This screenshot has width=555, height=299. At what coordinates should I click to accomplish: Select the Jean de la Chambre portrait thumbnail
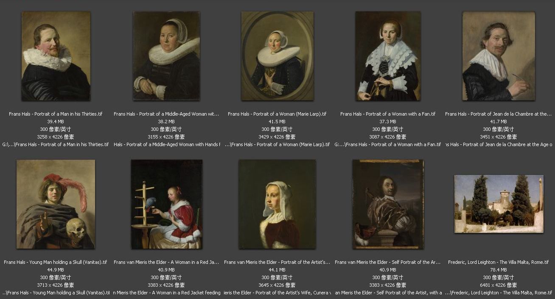click(x=499, y=56)
